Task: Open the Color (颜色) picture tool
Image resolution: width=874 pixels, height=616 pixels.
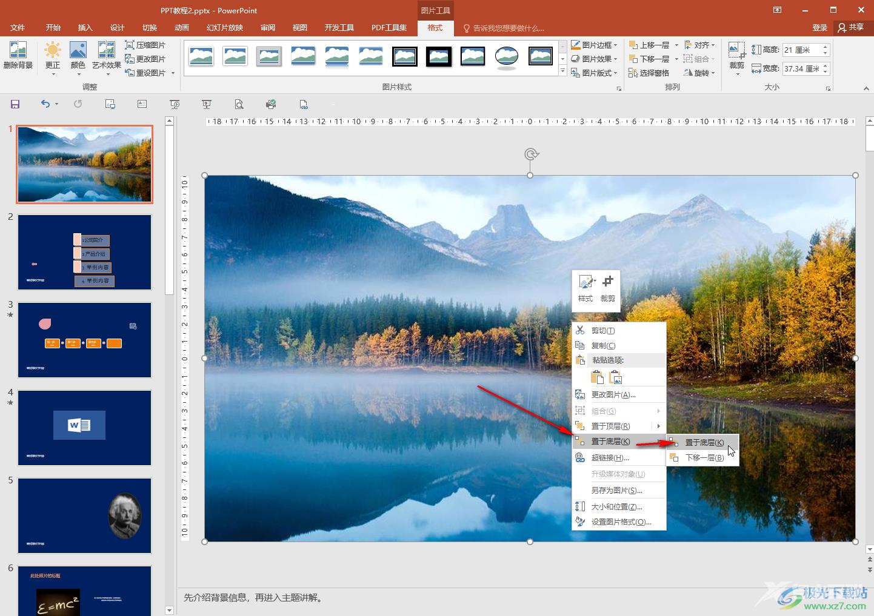Action: tap(78, 58)
